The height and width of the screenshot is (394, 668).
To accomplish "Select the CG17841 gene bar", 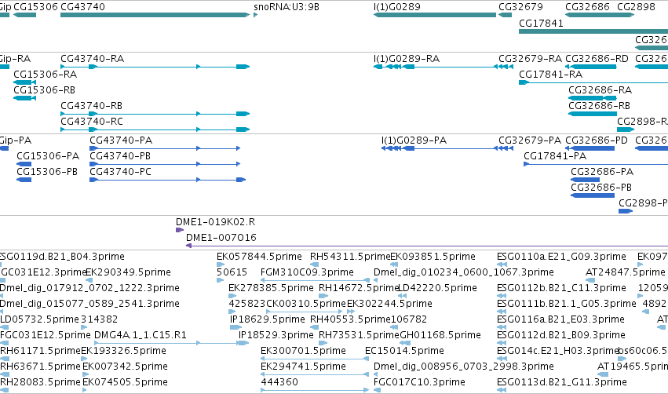I will click(x=593, y=31).
